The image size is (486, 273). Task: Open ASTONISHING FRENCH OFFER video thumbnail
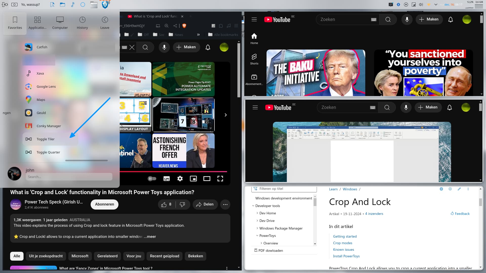click(x=184, y=151)
